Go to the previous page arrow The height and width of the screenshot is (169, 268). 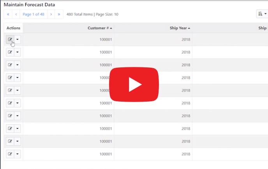(x=16, y=14)
